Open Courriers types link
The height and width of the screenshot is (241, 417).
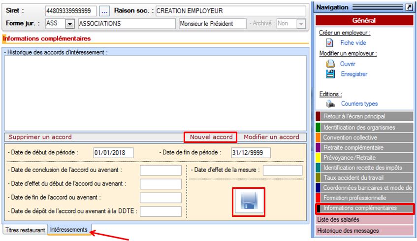pos(359,103)
